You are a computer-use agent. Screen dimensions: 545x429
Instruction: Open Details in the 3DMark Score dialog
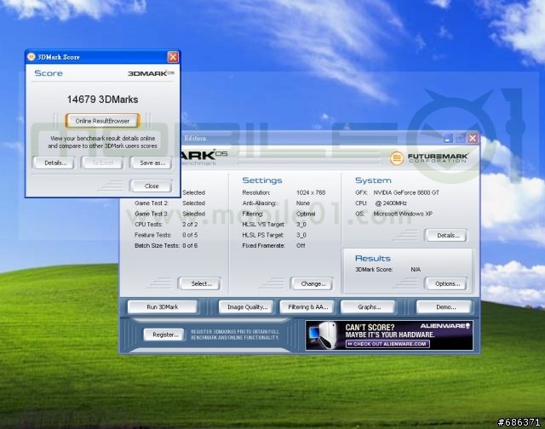coord(54,163)
